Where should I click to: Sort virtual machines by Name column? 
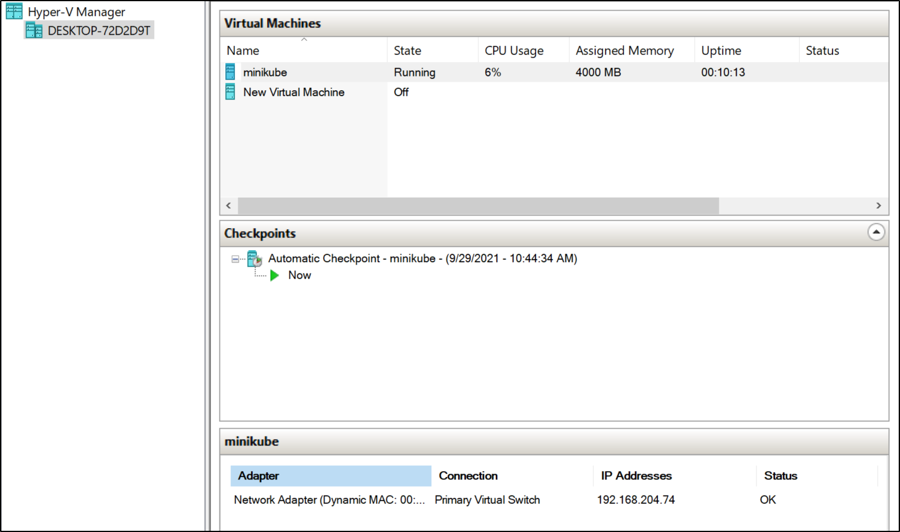(304, 51)
